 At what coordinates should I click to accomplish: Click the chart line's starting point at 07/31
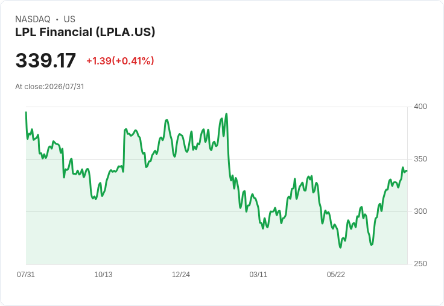[26, 112]
